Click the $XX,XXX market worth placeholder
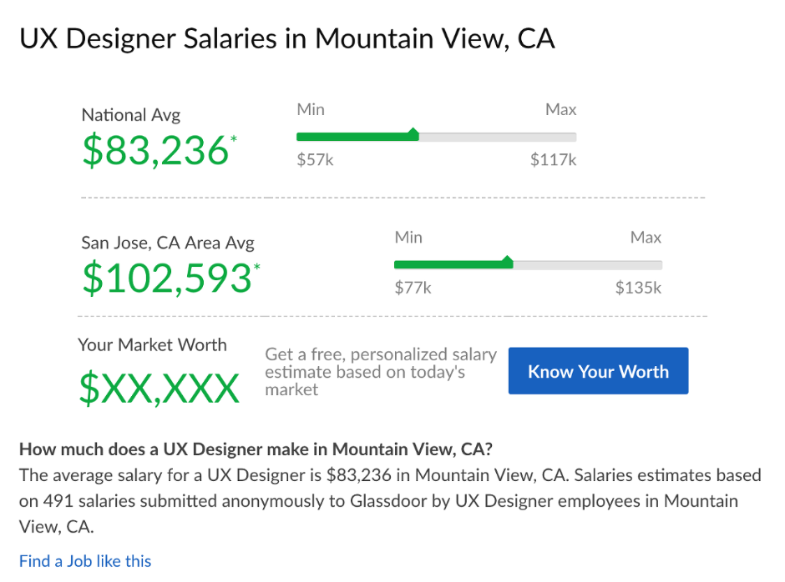This screenshot has width=785, height=582. pyautogui.click(x=160, y=388)
